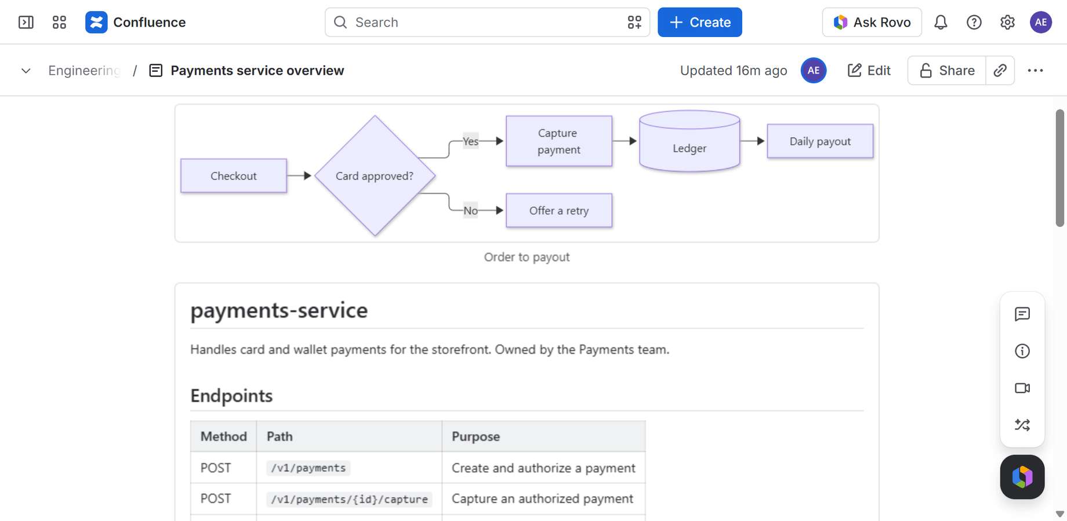Screen dimensions: 1067x521
Task: Click the Payments service overview title
Action: tap(257, 71)
